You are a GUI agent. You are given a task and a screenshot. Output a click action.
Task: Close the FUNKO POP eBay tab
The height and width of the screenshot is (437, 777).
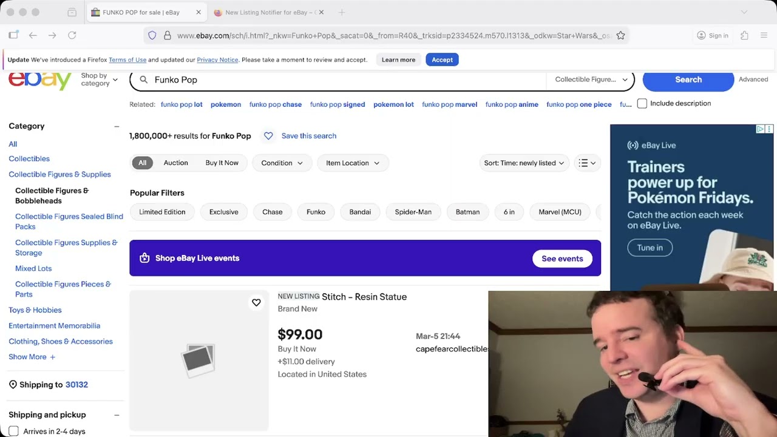(x=198, y=12)
